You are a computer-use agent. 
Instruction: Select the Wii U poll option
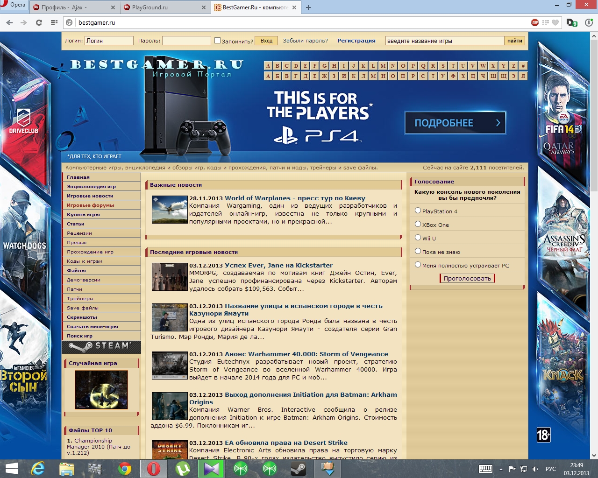[418, 238]
